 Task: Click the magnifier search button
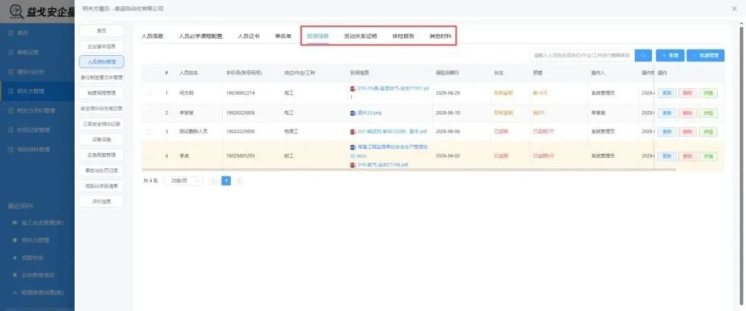643,56
